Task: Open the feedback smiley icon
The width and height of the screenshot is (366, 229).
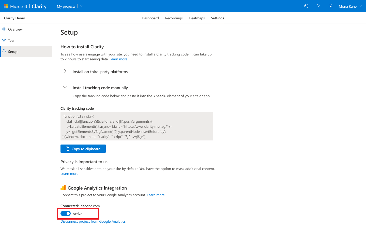Action: pos(306,6)
